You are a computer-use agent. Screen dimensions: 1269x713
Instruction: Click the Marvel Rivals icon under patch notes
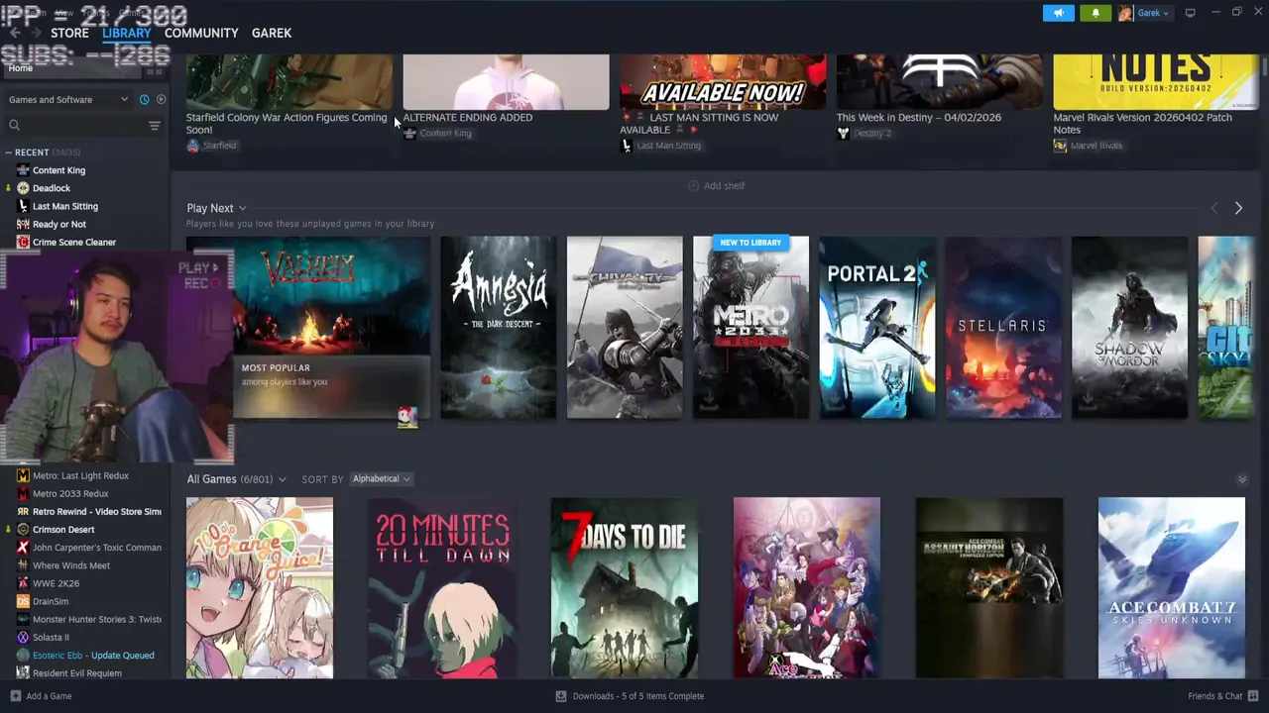(x=1060, y=146)
